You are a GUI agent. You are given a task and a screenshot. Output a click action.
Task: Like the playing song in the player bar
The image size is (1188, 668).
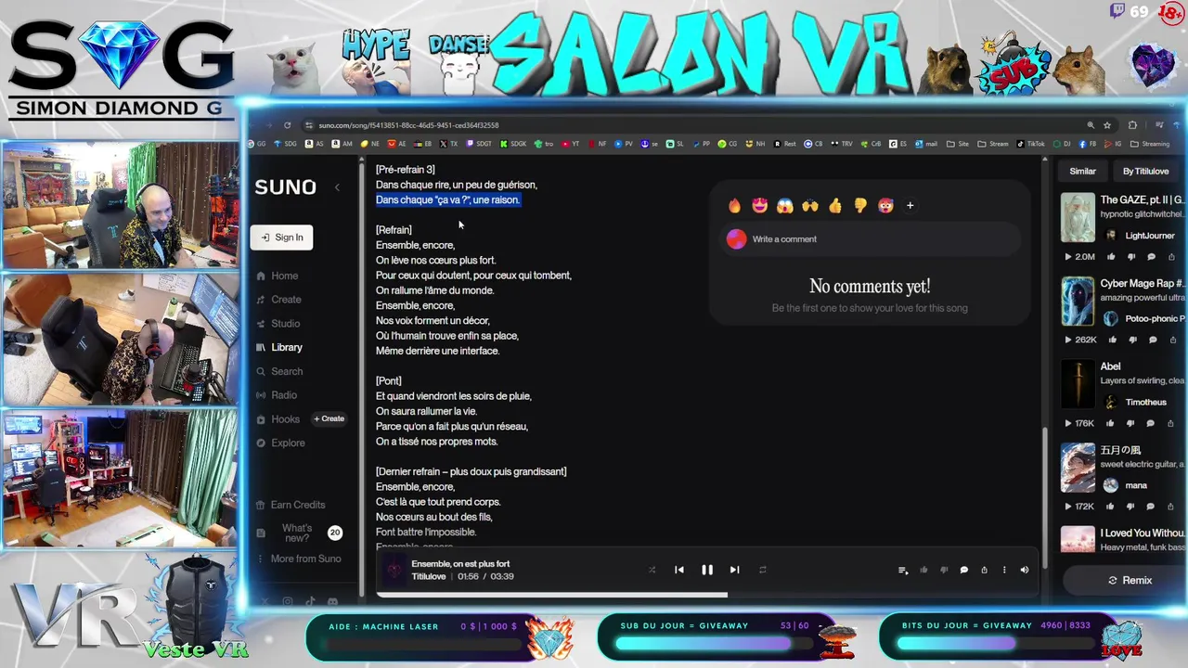[x=923, y=570]
